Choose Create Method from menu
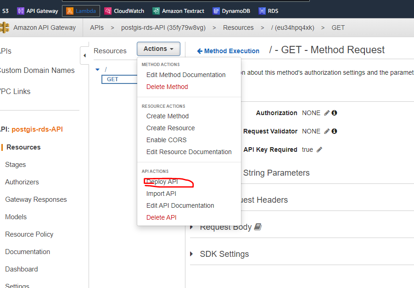Viewport: 414px width, 288px height. pos(168,116)
